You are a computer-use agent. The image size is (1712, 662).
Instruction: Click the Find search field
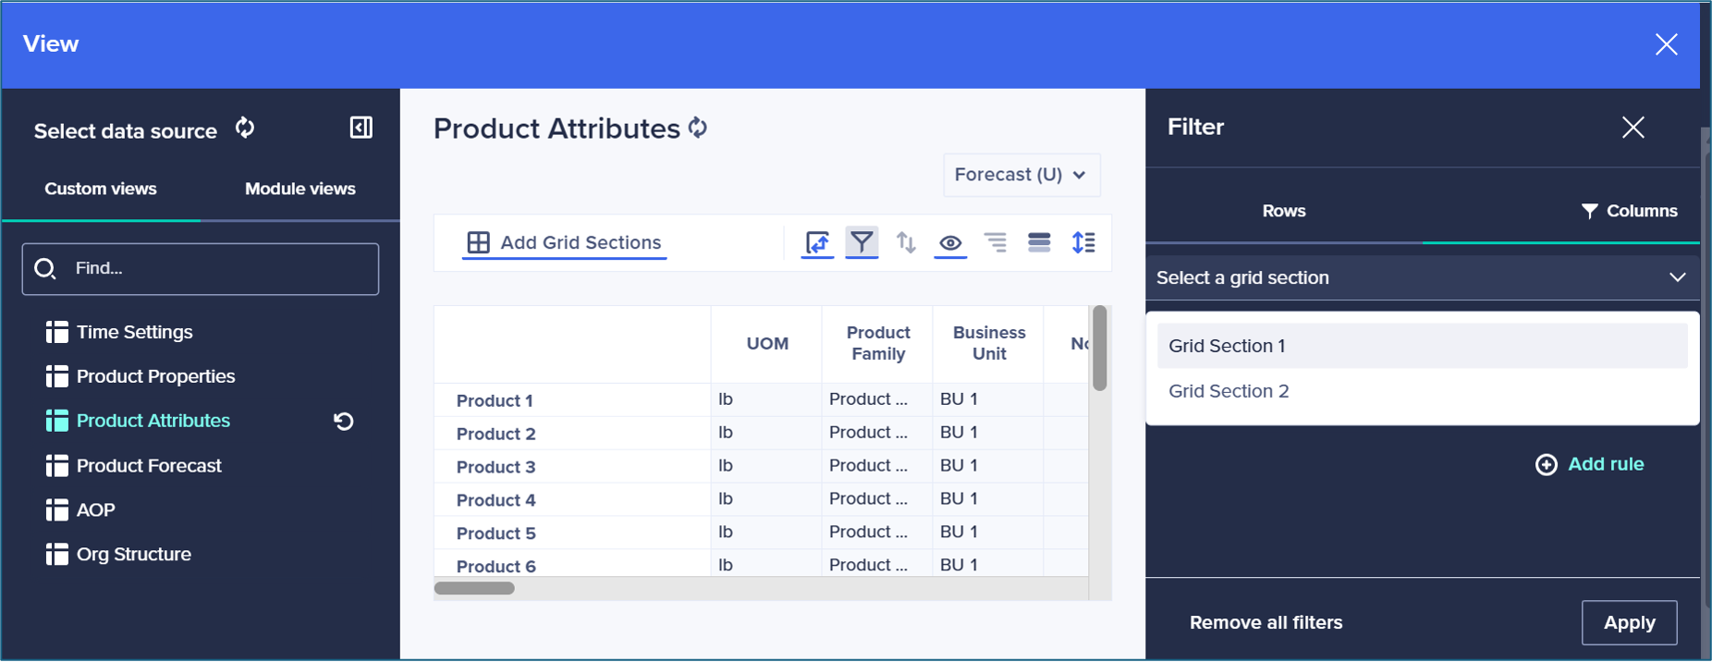pos(201,269)
